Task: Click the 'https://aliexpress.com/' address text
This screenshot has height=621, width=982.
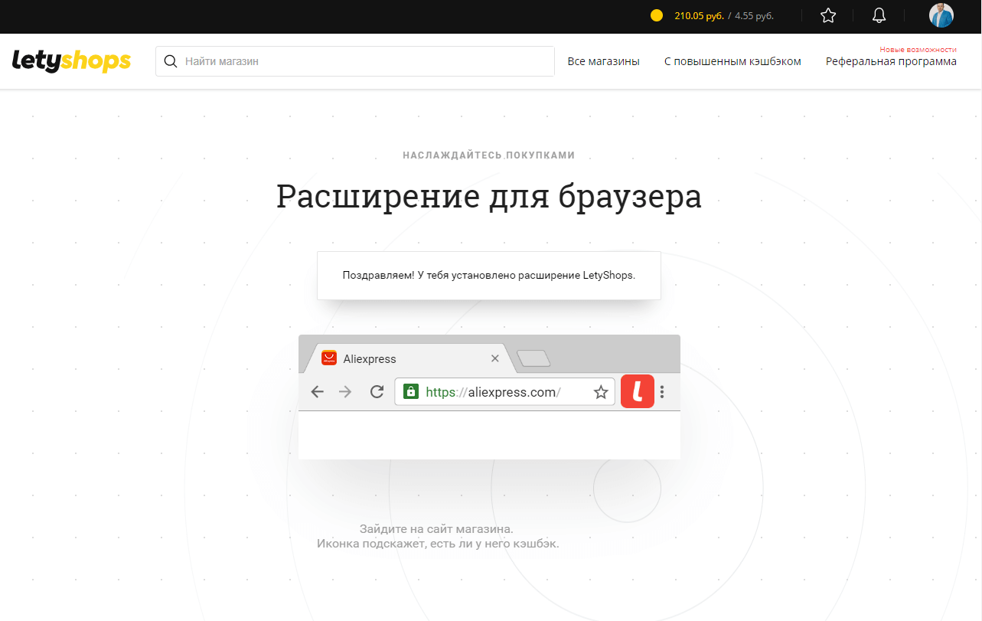Action: (493, 392)
